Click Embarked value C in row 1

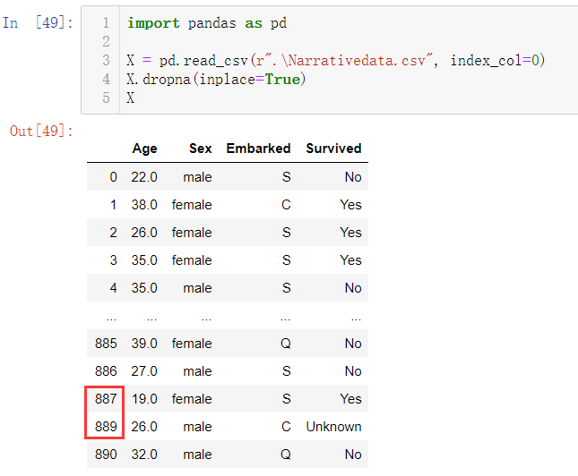pos(286,205)
